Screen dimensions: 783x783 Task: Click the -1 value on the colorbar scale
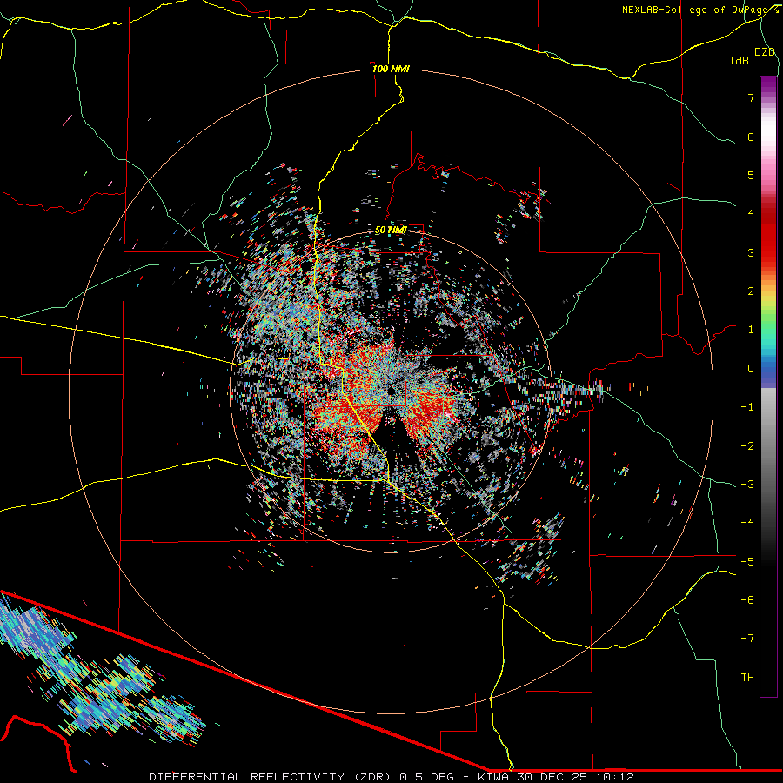coord(747,407)
